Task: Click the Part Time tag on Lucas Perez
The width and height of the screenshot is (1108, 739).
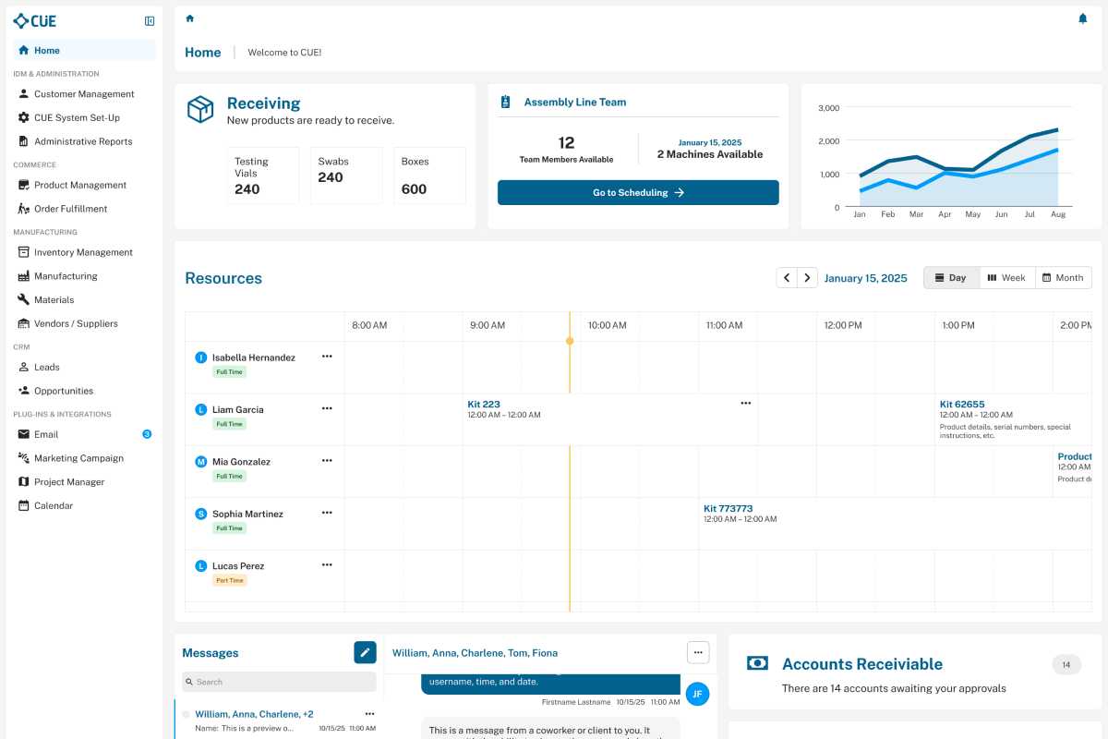Action: tap(230, 580)
